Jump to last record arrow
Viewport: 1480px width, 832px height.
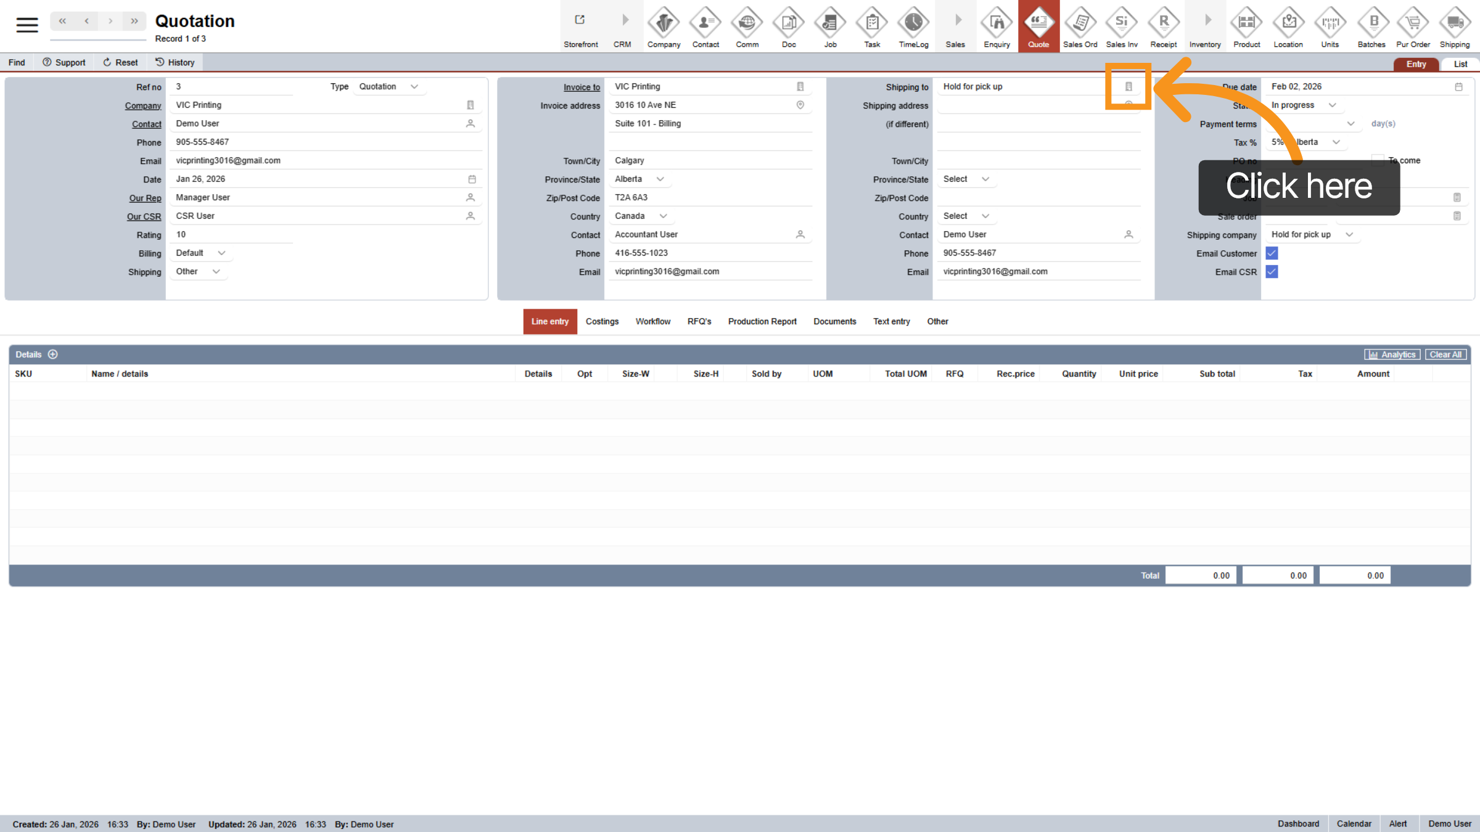point(134,21)
